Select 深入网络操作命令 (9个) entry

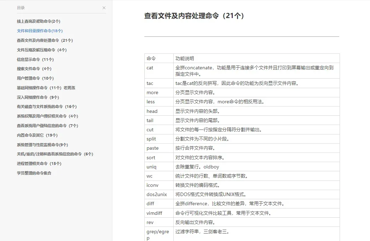coord(38,97)
